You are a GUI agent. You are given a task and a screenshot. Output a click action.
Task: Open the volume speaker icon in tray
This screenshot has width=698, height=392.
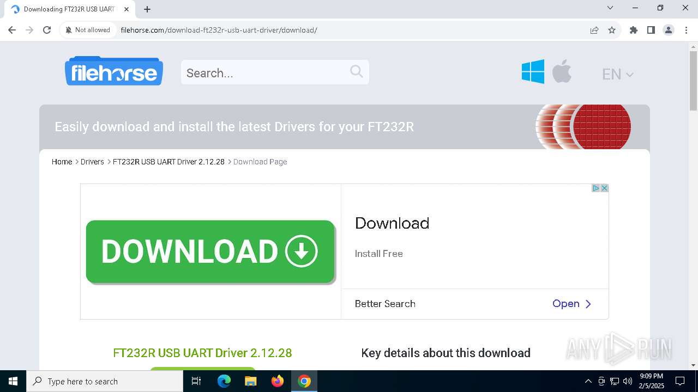[x=628, y=381]
